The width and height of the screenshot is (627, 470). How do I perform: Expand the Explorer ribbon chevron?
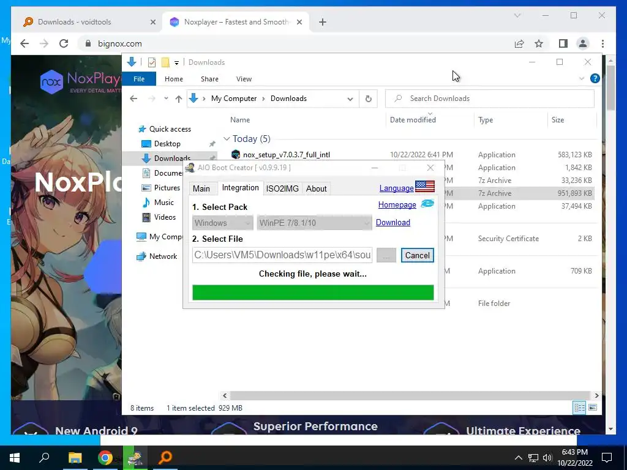pos(582,78)
